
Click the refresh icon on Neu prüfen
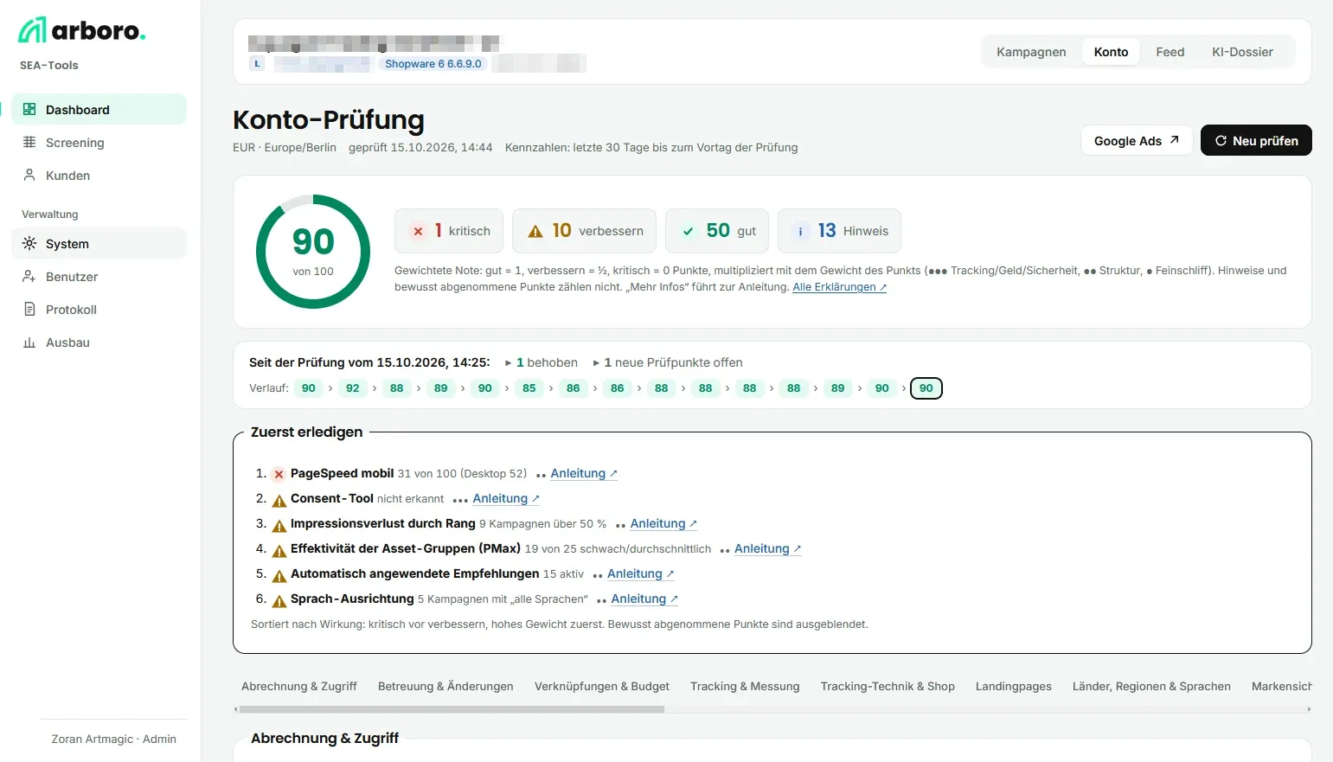coord(1221,141)
